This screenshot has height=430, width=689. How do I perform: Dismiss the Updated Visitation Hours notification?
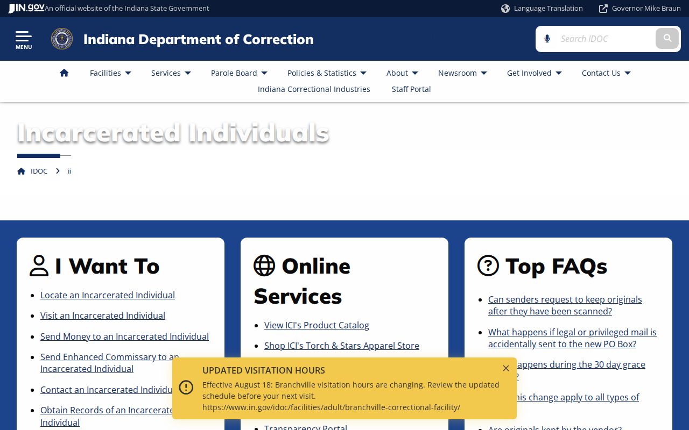(x=506, y=368)
